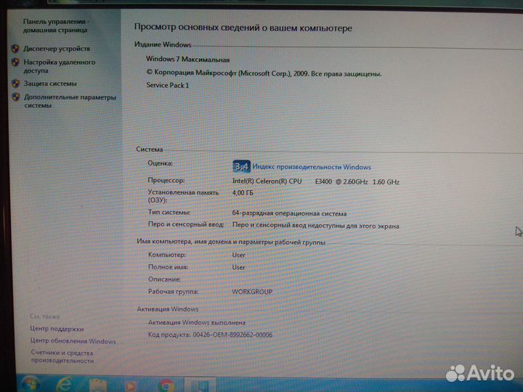The width and height of the screenshot is (523, 392).
Task: Click shield icon beside Защита системы
Action: (15, 83)
